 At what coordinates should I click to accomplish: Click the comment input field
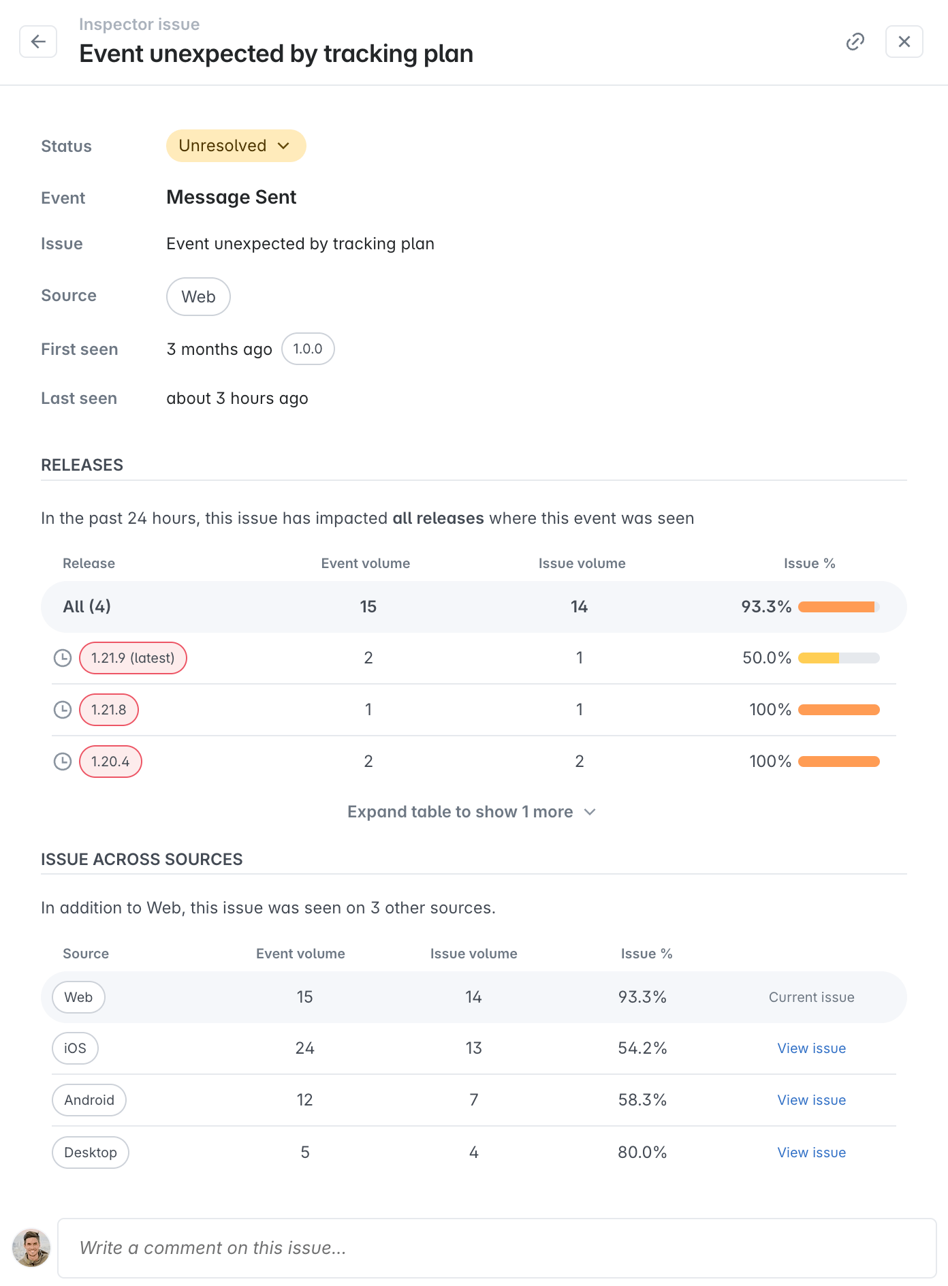click(496, 1248)
